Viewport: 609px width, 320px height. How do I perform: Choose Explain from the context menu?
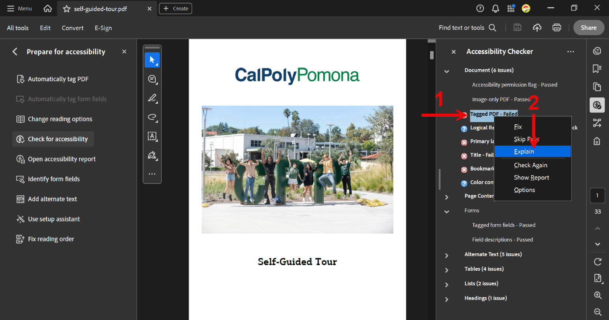(x=524, y=152)
